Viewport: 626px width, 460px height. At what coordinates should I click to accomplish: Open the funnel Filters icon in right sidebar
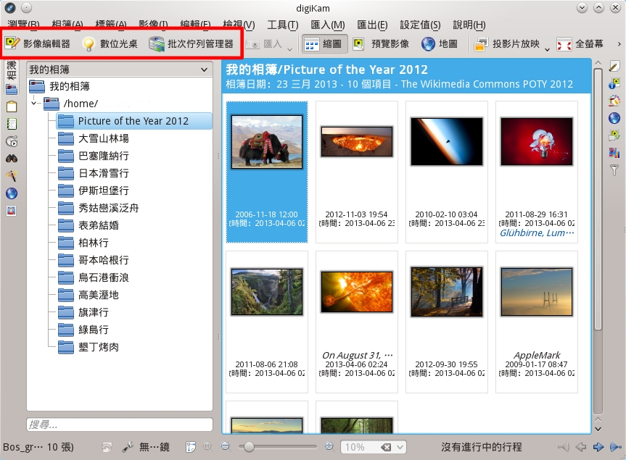click(x=614, y=170)
